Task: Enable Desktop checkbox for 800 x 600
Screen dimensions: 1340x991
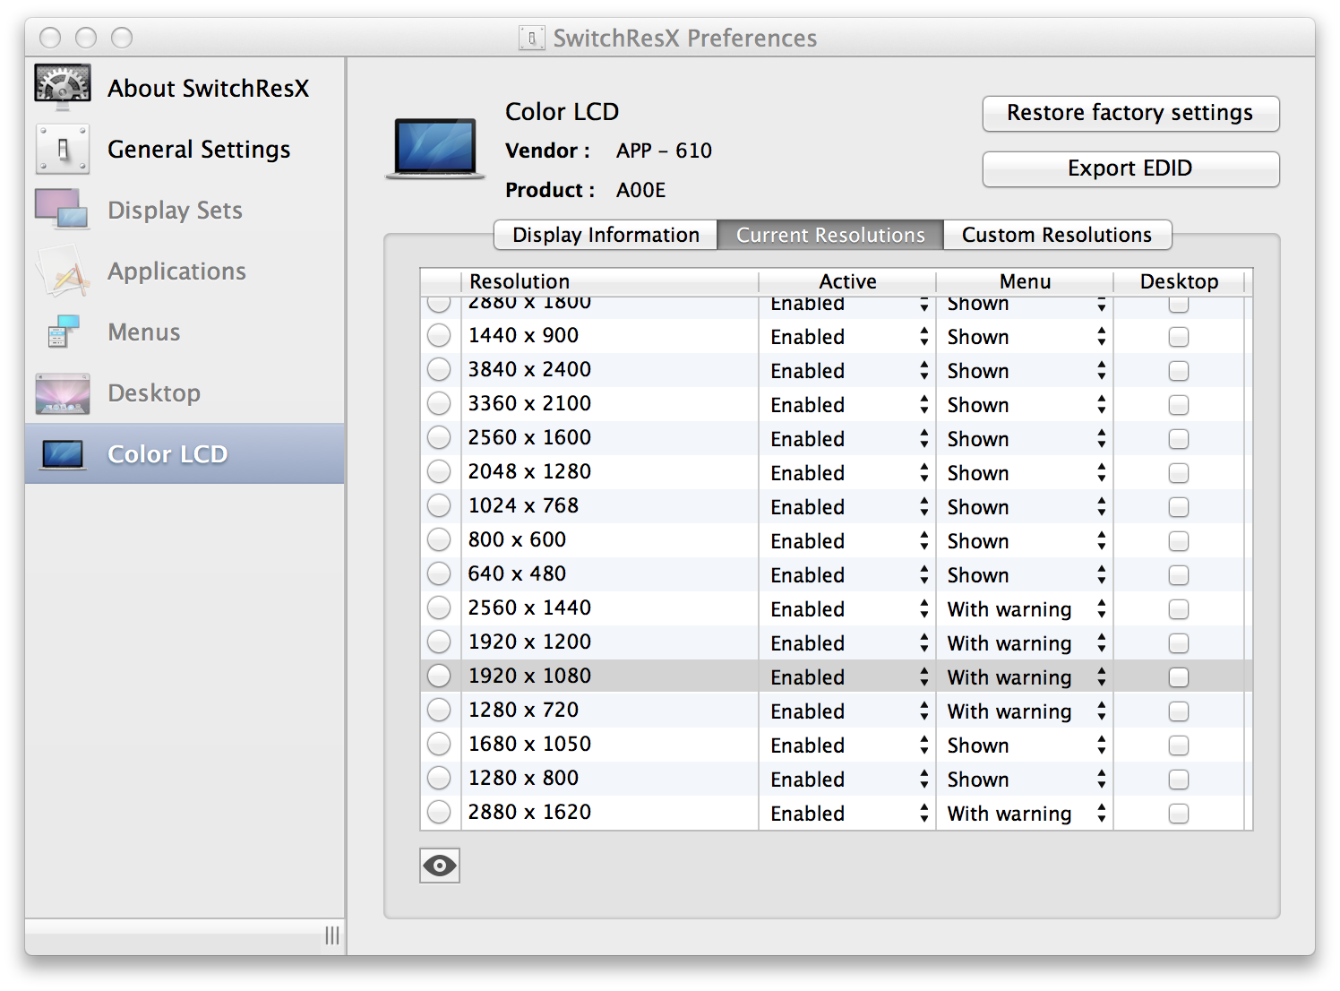Action: point(1179,541)
